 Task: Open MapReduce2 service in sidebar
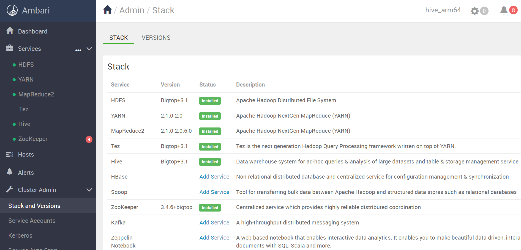coord(36,94)
